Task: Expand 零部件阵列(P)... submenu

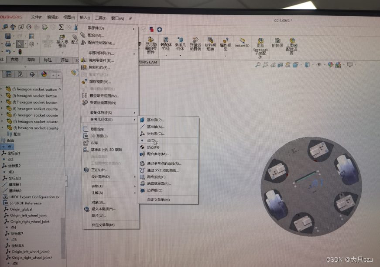Action: [109, 53]
